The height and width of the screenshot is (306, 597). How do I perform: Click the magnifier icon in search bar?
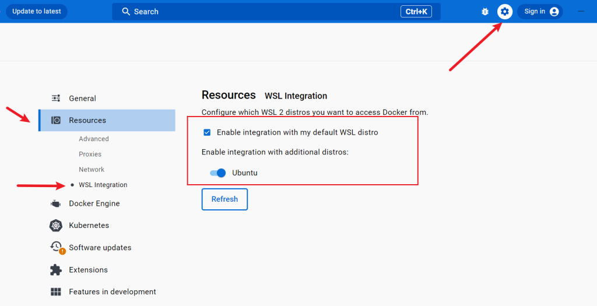tap(126, 12)
